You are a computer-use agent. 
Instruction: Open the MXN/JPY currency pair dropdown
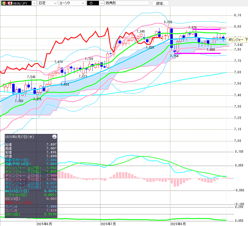19,3
